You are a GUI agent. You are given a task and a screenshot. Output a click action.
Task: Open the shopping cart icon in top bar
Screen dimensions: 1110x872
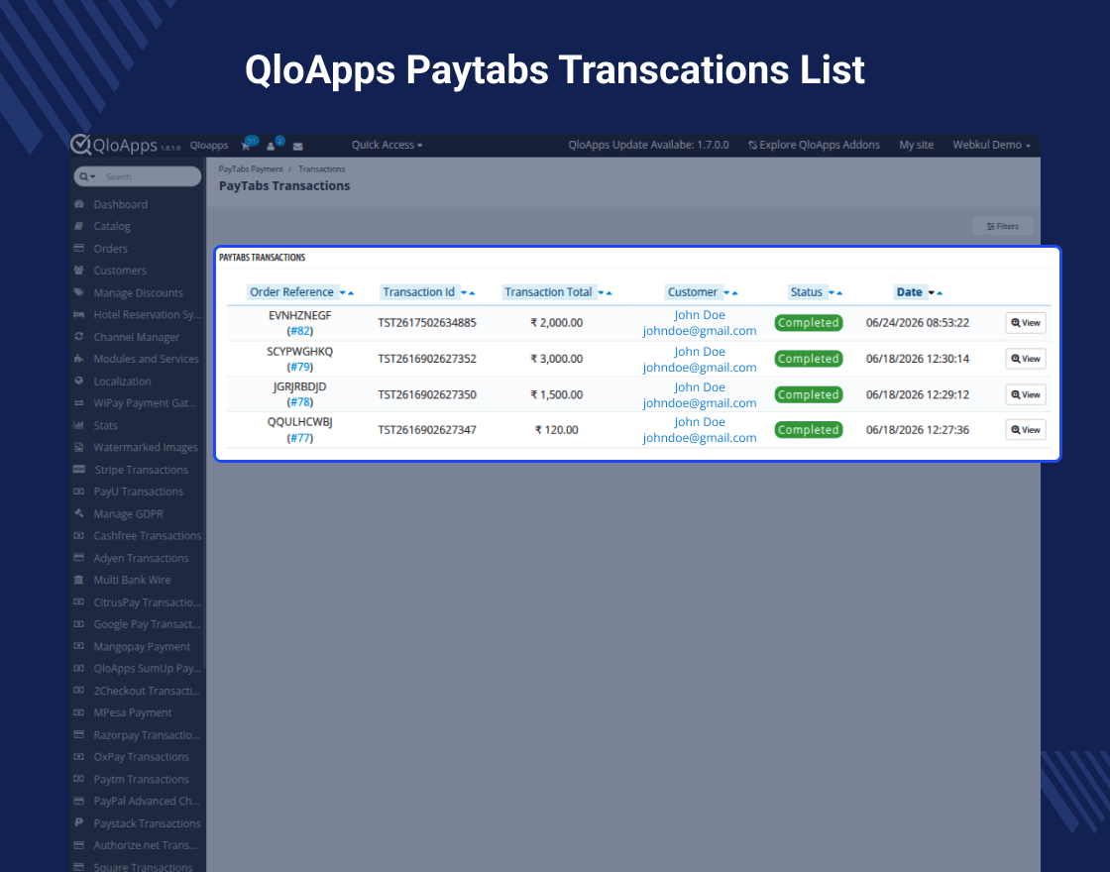[x=246, y=146]
